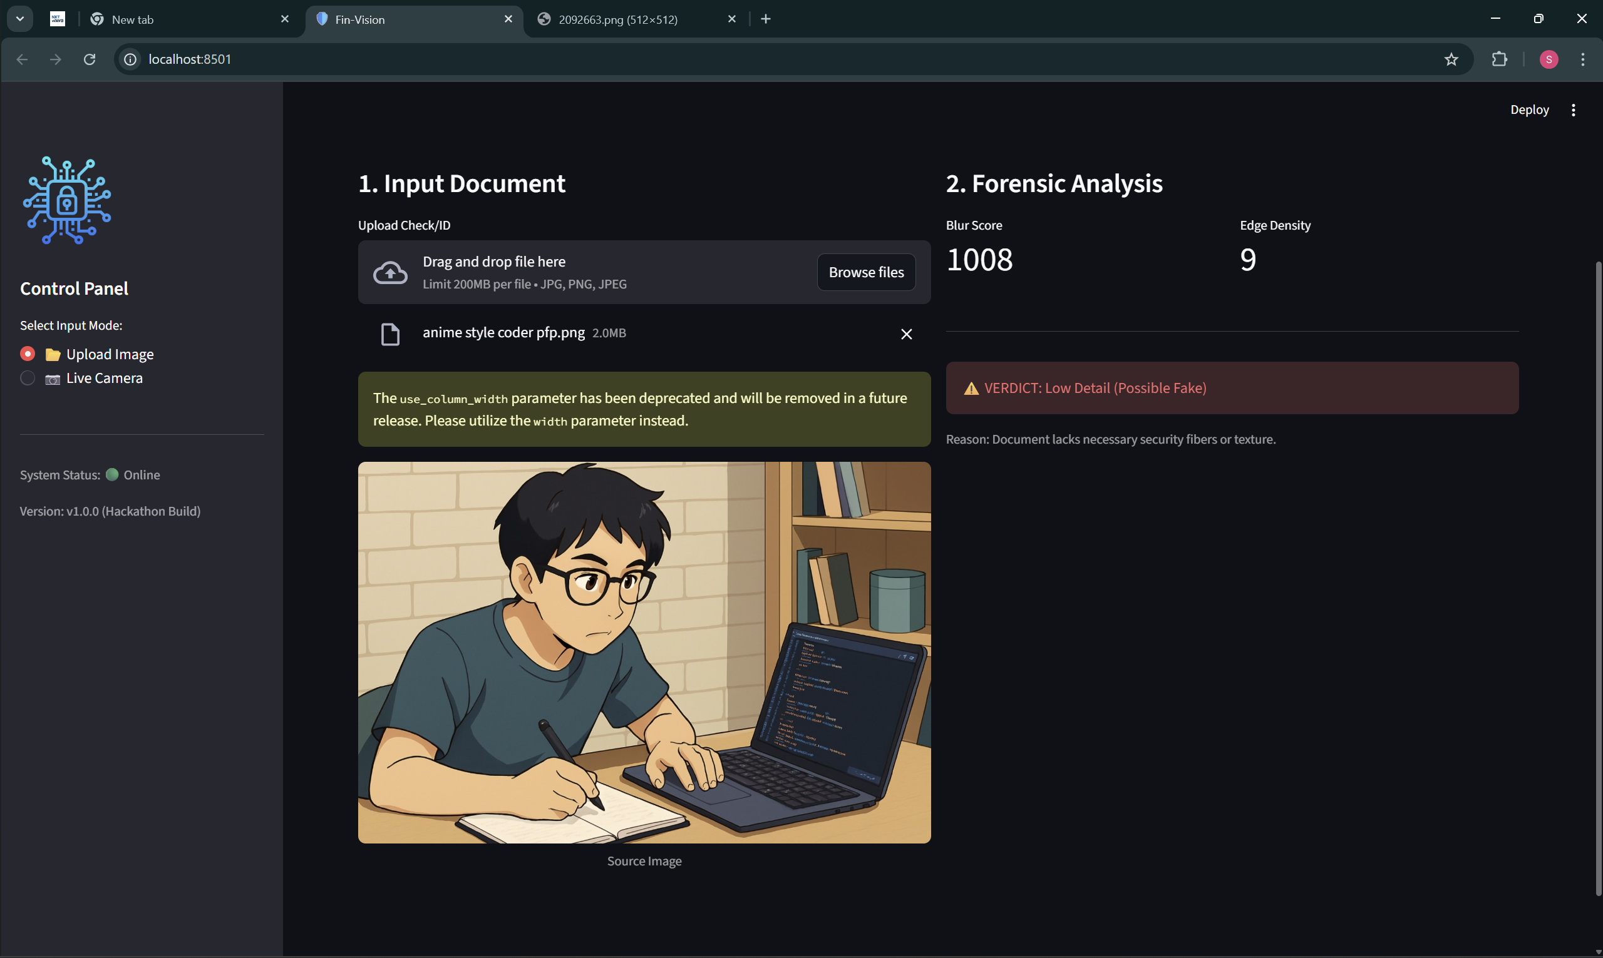Click the Browse files button

865,272
